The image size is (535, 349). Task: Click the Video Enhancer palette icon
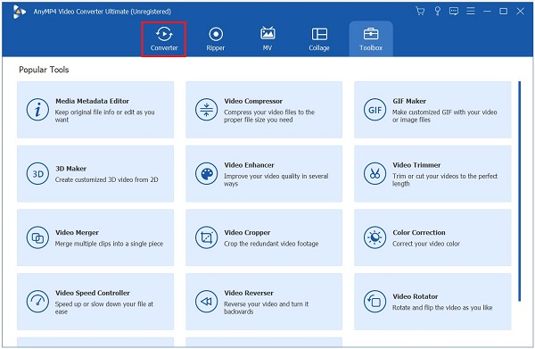tap(206, 173)
